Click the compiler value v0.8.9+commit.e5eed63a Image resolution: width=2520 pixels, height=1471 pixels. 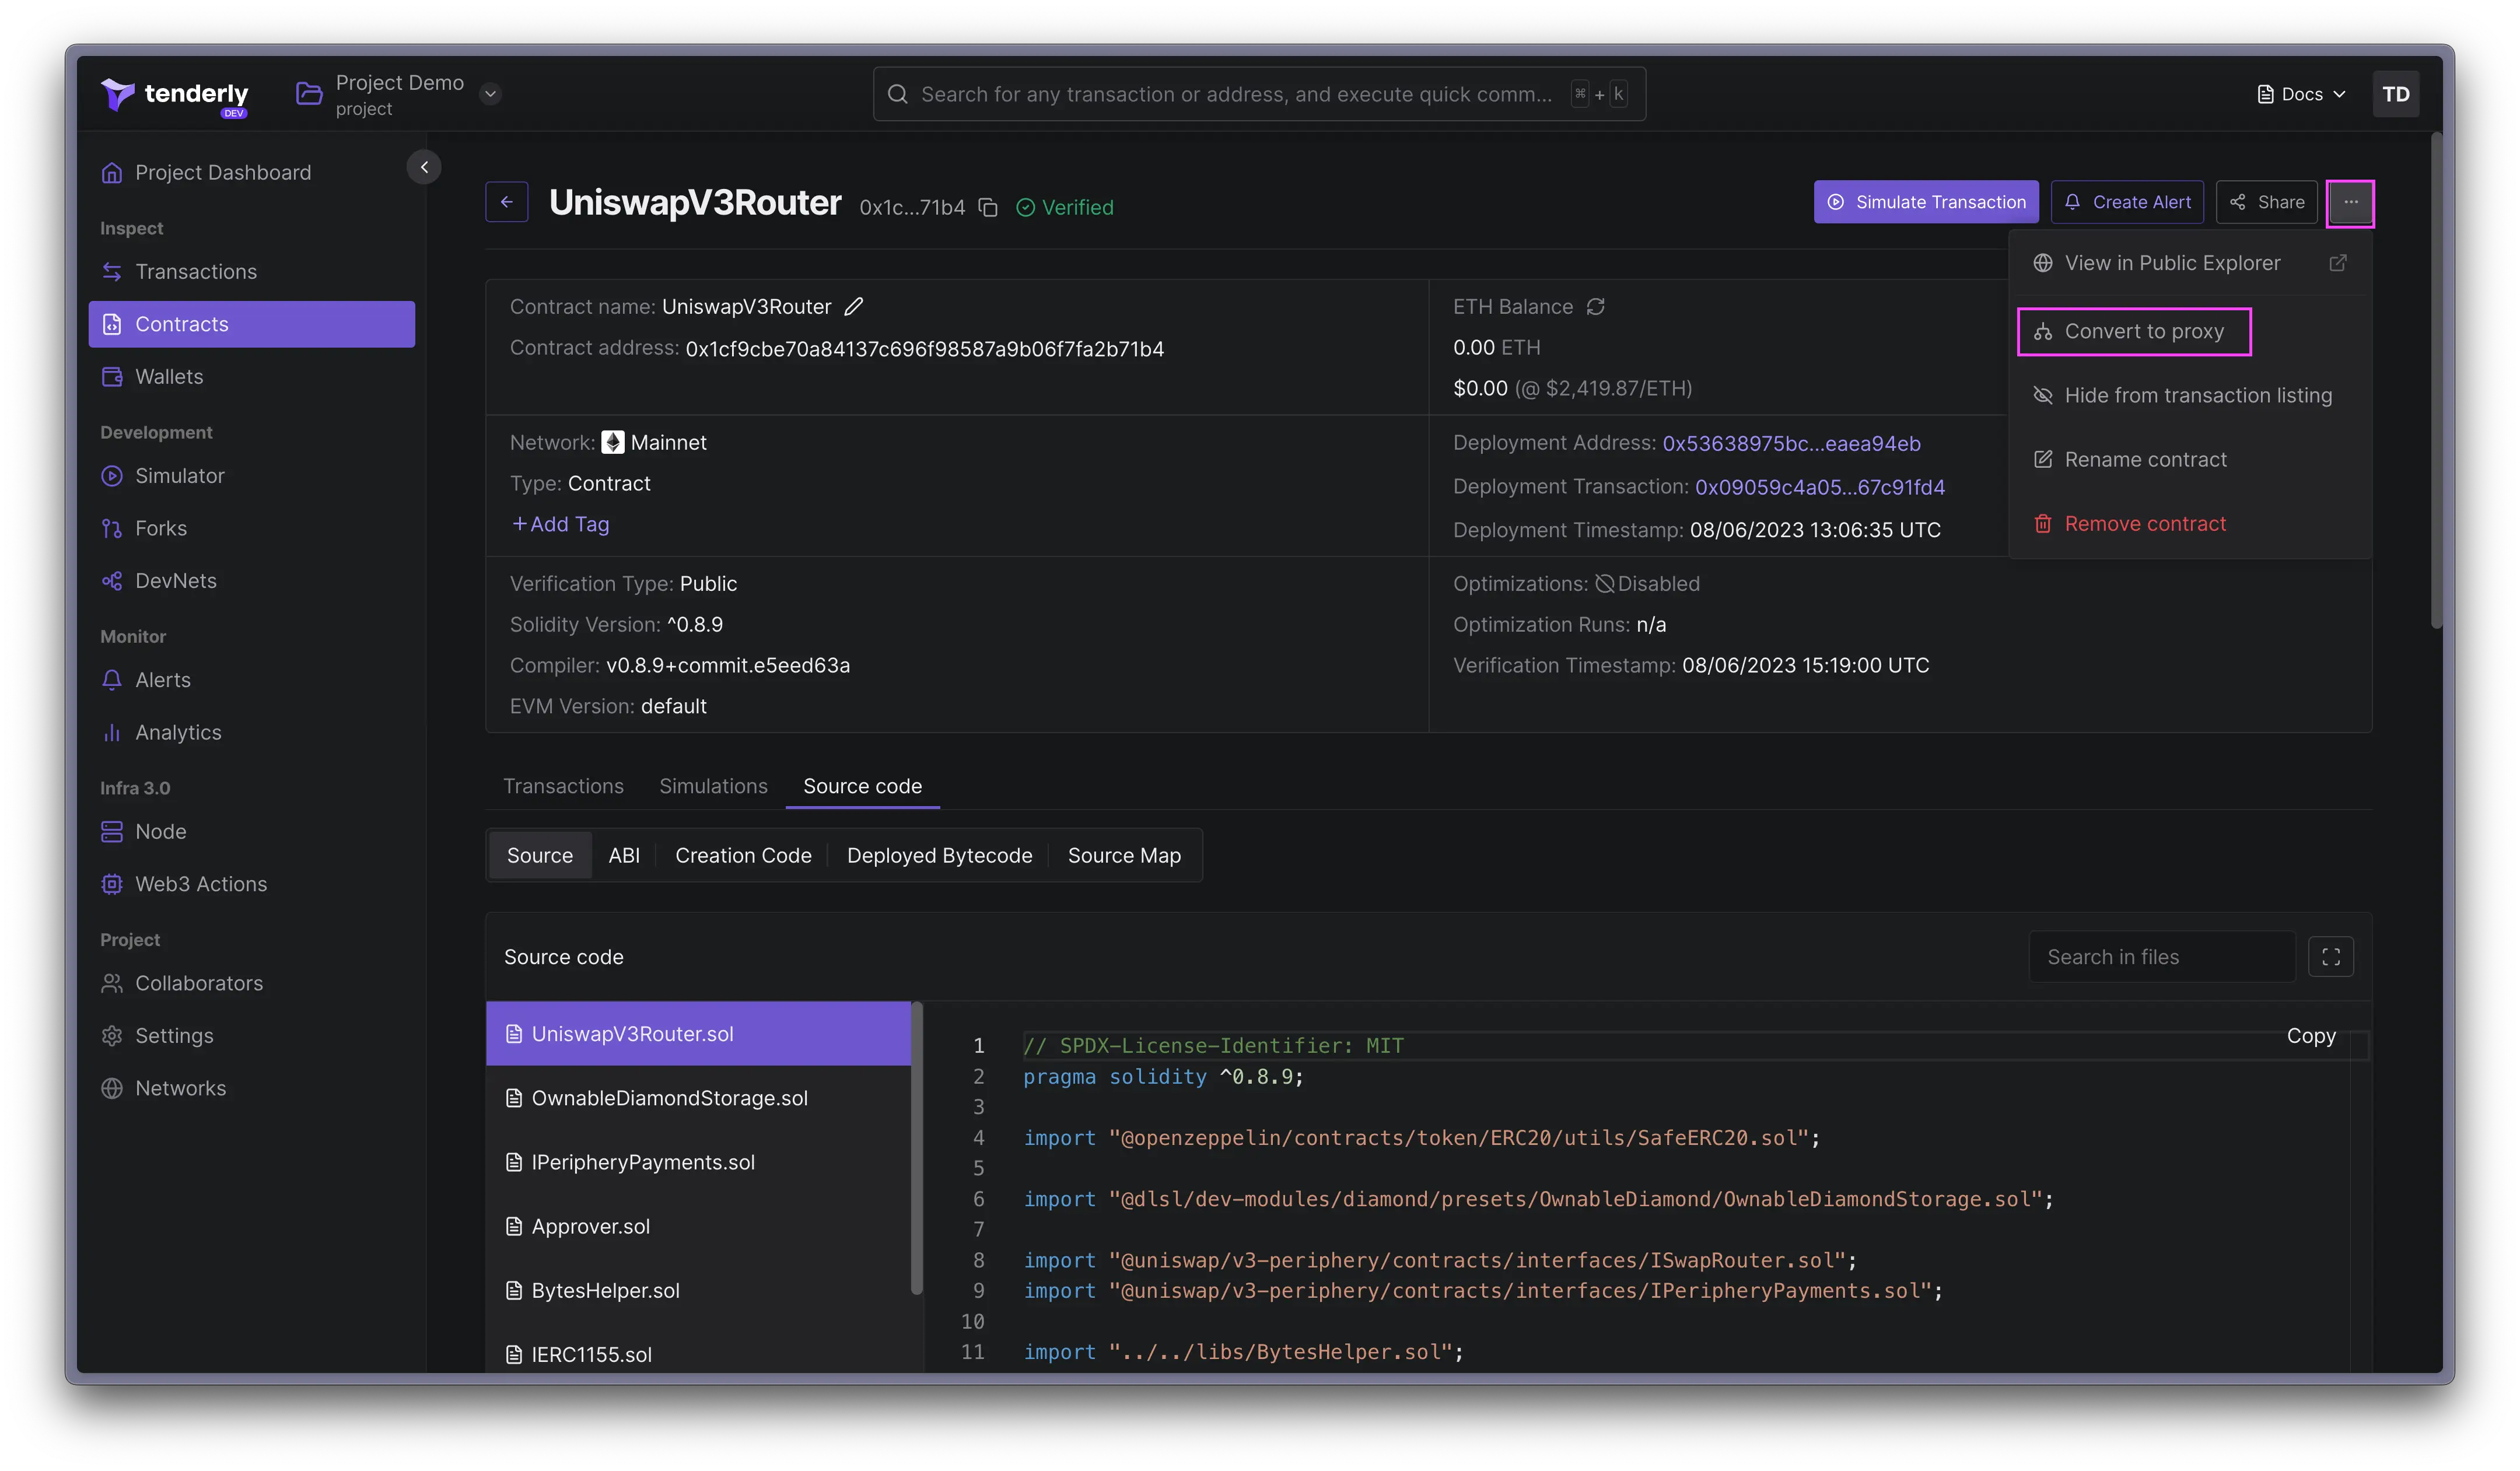[x=727, y=665]
